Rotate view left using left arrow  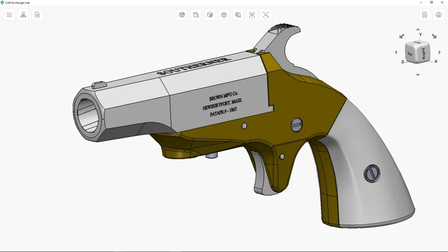[x=396, y=52]
